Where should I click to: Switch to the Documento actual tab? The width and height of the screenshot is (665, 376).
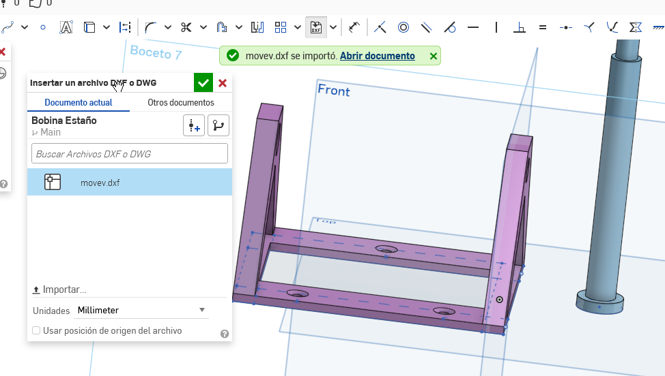click(78, 102)
